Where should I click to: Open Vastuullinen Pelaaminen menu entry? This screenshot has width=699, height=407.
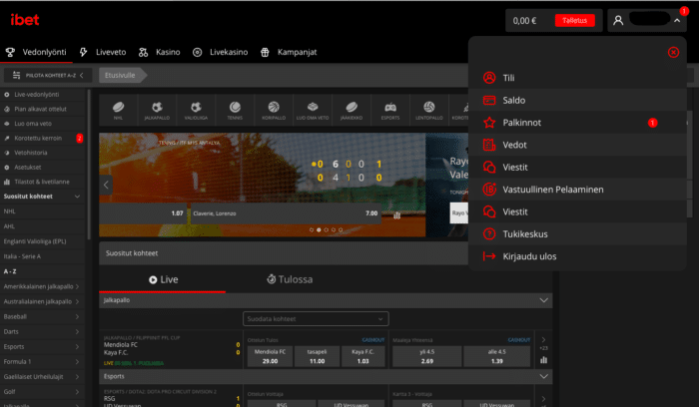click(x=577, y=190)
